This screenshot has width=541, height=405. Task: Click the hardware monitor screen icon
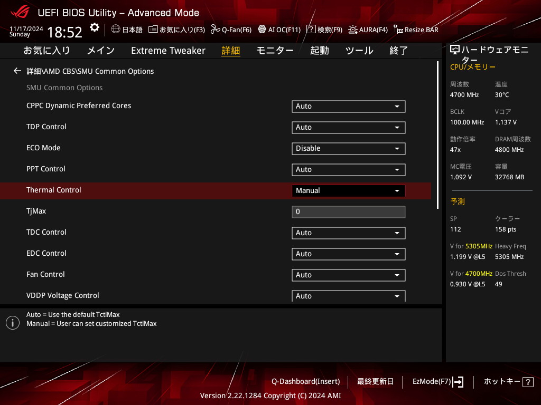455,50
